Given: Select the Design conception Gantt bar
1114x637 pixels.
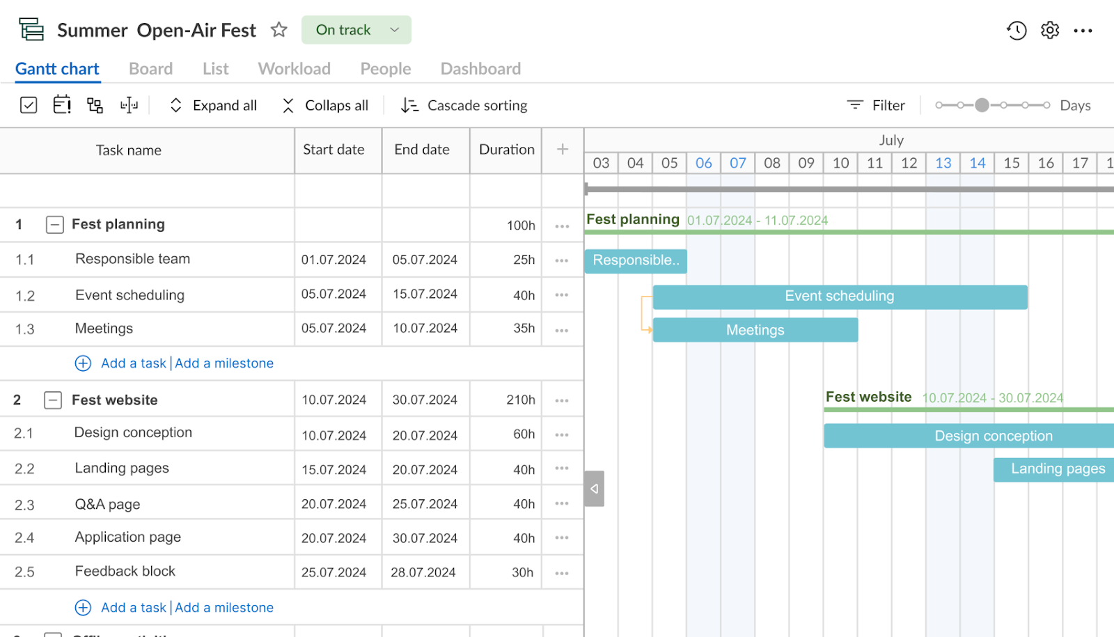Looking at the screenshot, I should (969, 436).
